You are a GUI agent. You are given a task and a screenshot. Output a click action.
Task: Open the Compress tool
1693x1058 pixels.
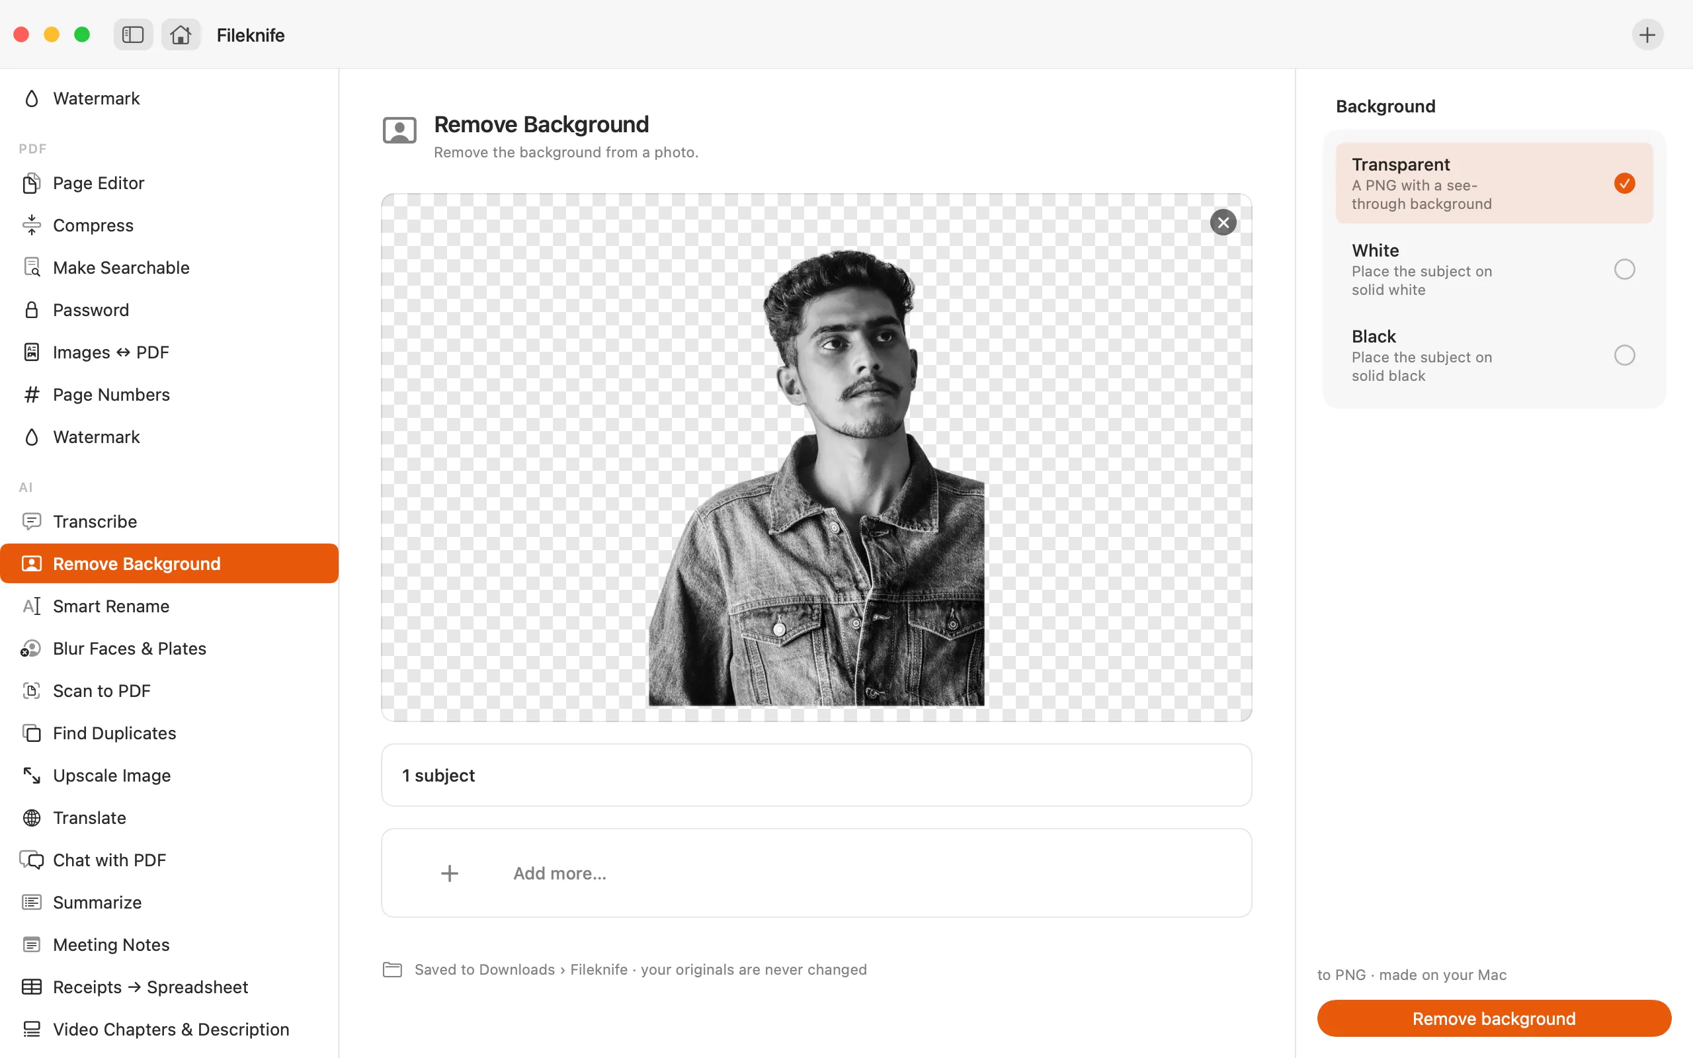point(169,225)
